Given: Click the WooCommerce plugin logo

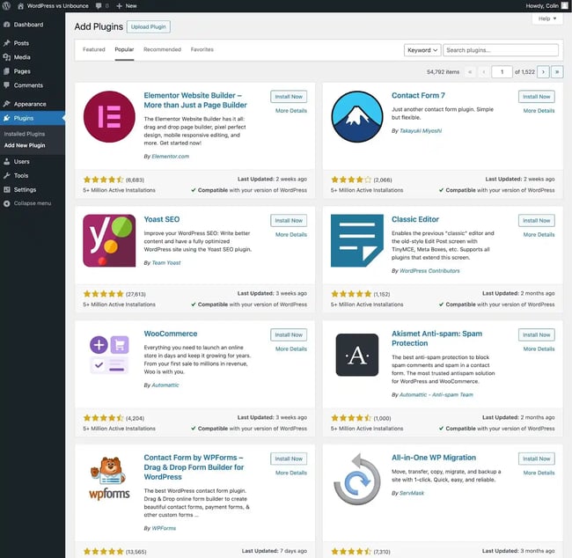Looking at the screenshot, I should (109, 355).
